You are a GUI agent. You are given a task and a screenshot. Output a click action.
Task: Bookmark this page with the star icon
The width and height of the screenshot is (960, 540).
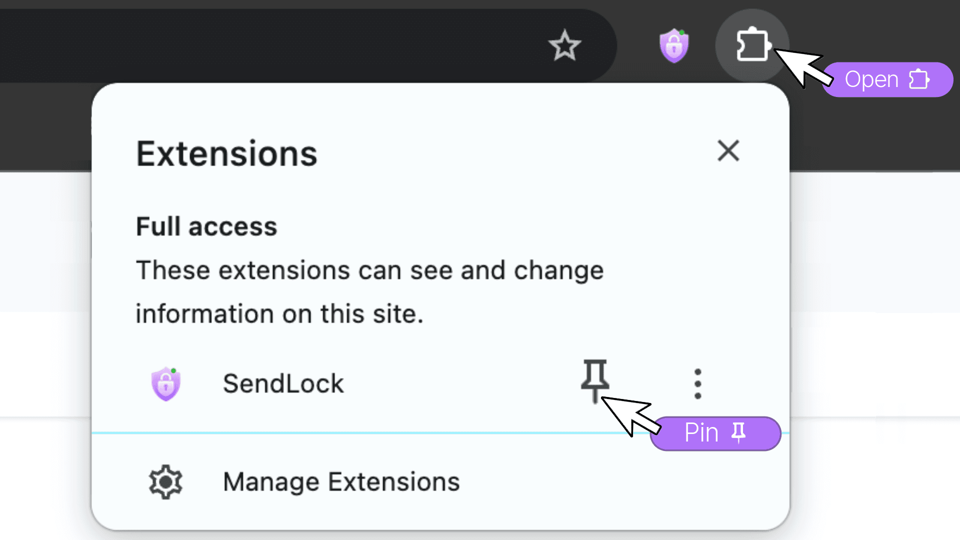pyautogui.click(x=564, y=46)
